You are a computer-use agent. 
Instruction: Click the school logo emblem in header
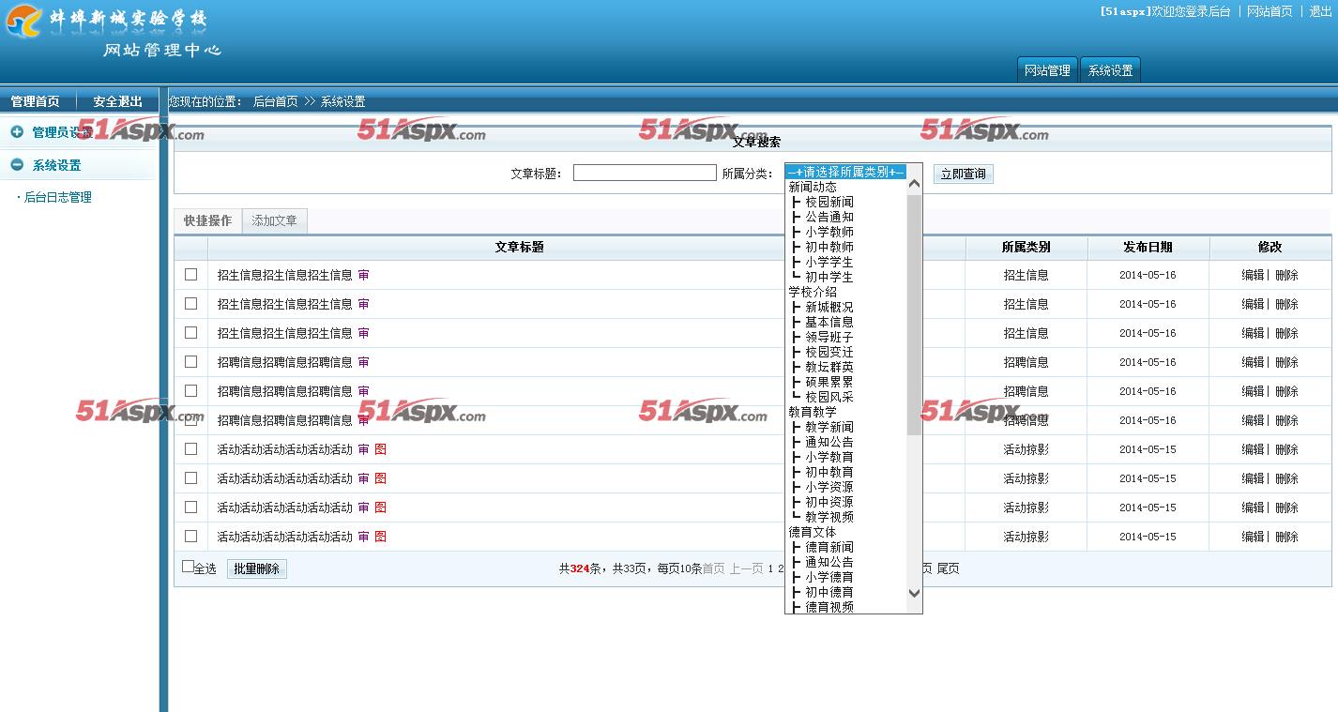[23, 21]
